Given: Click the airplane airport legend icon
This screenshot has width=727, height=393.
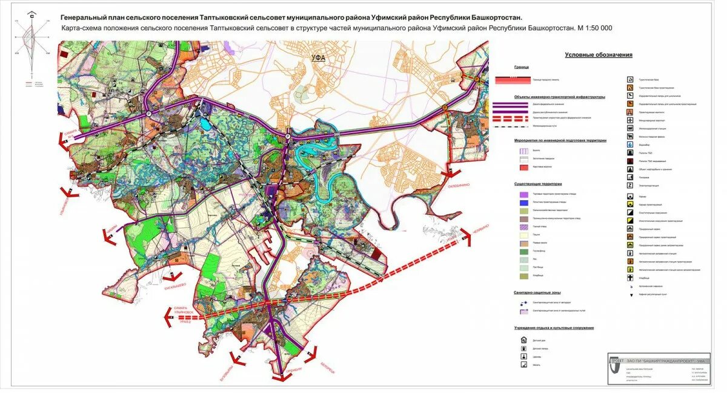Looking at the screenshot, I should 630,120.
